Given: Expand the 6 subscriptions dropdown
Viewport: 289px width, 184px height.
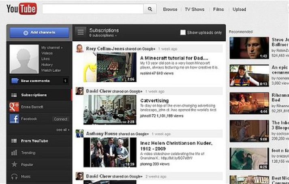Looking at the screenshot, I should pos(103,35).
